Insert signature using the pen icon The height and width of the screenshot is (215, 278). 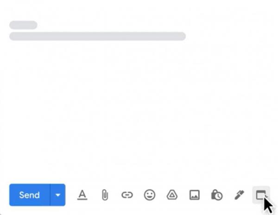pos(239,195)
